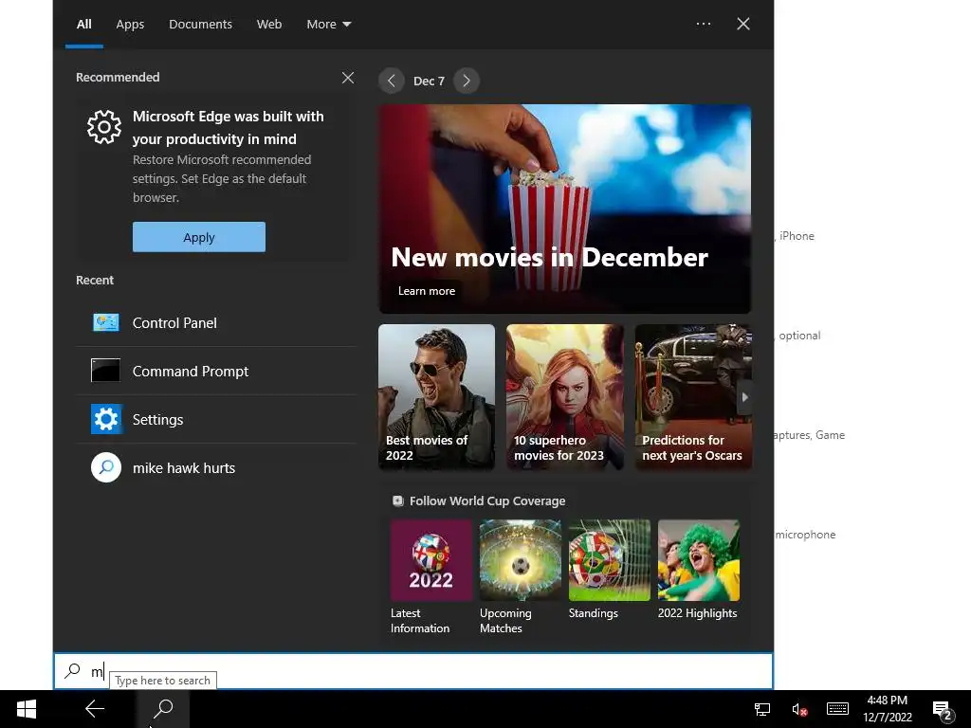Image resolution: width=971 pixels, height=728 pixels.
Task: Select recent search 'mike hawk hurts'
Action: click(215, 467)
